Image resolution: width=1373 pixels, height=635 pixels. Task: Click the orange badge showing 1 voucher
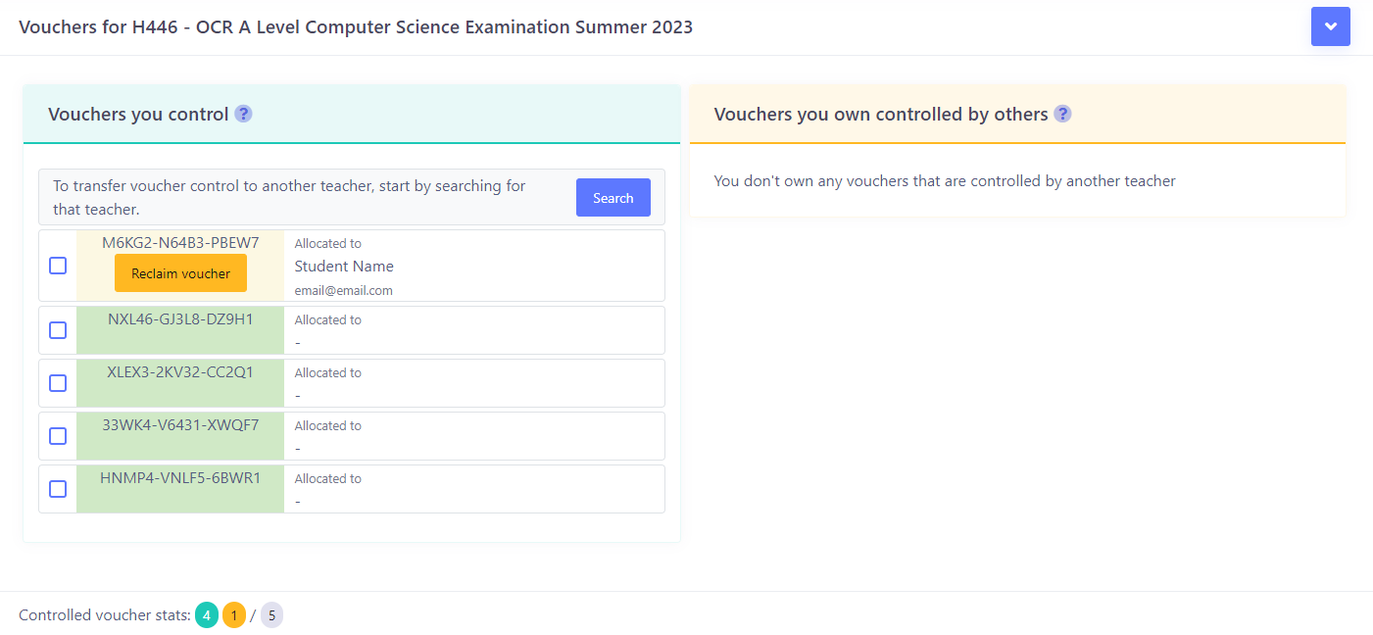coord(234,615)
